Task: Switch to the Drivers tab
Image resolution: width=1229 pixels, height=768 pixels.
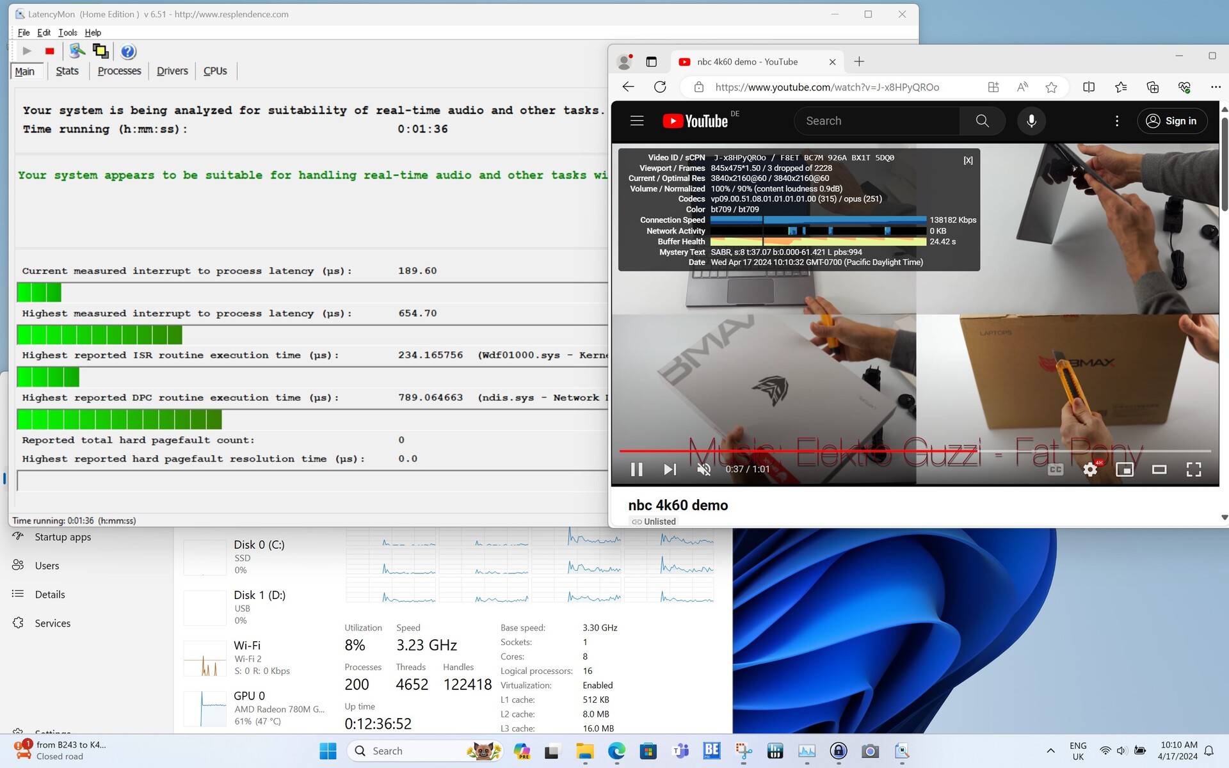Action: click(172, 71)
